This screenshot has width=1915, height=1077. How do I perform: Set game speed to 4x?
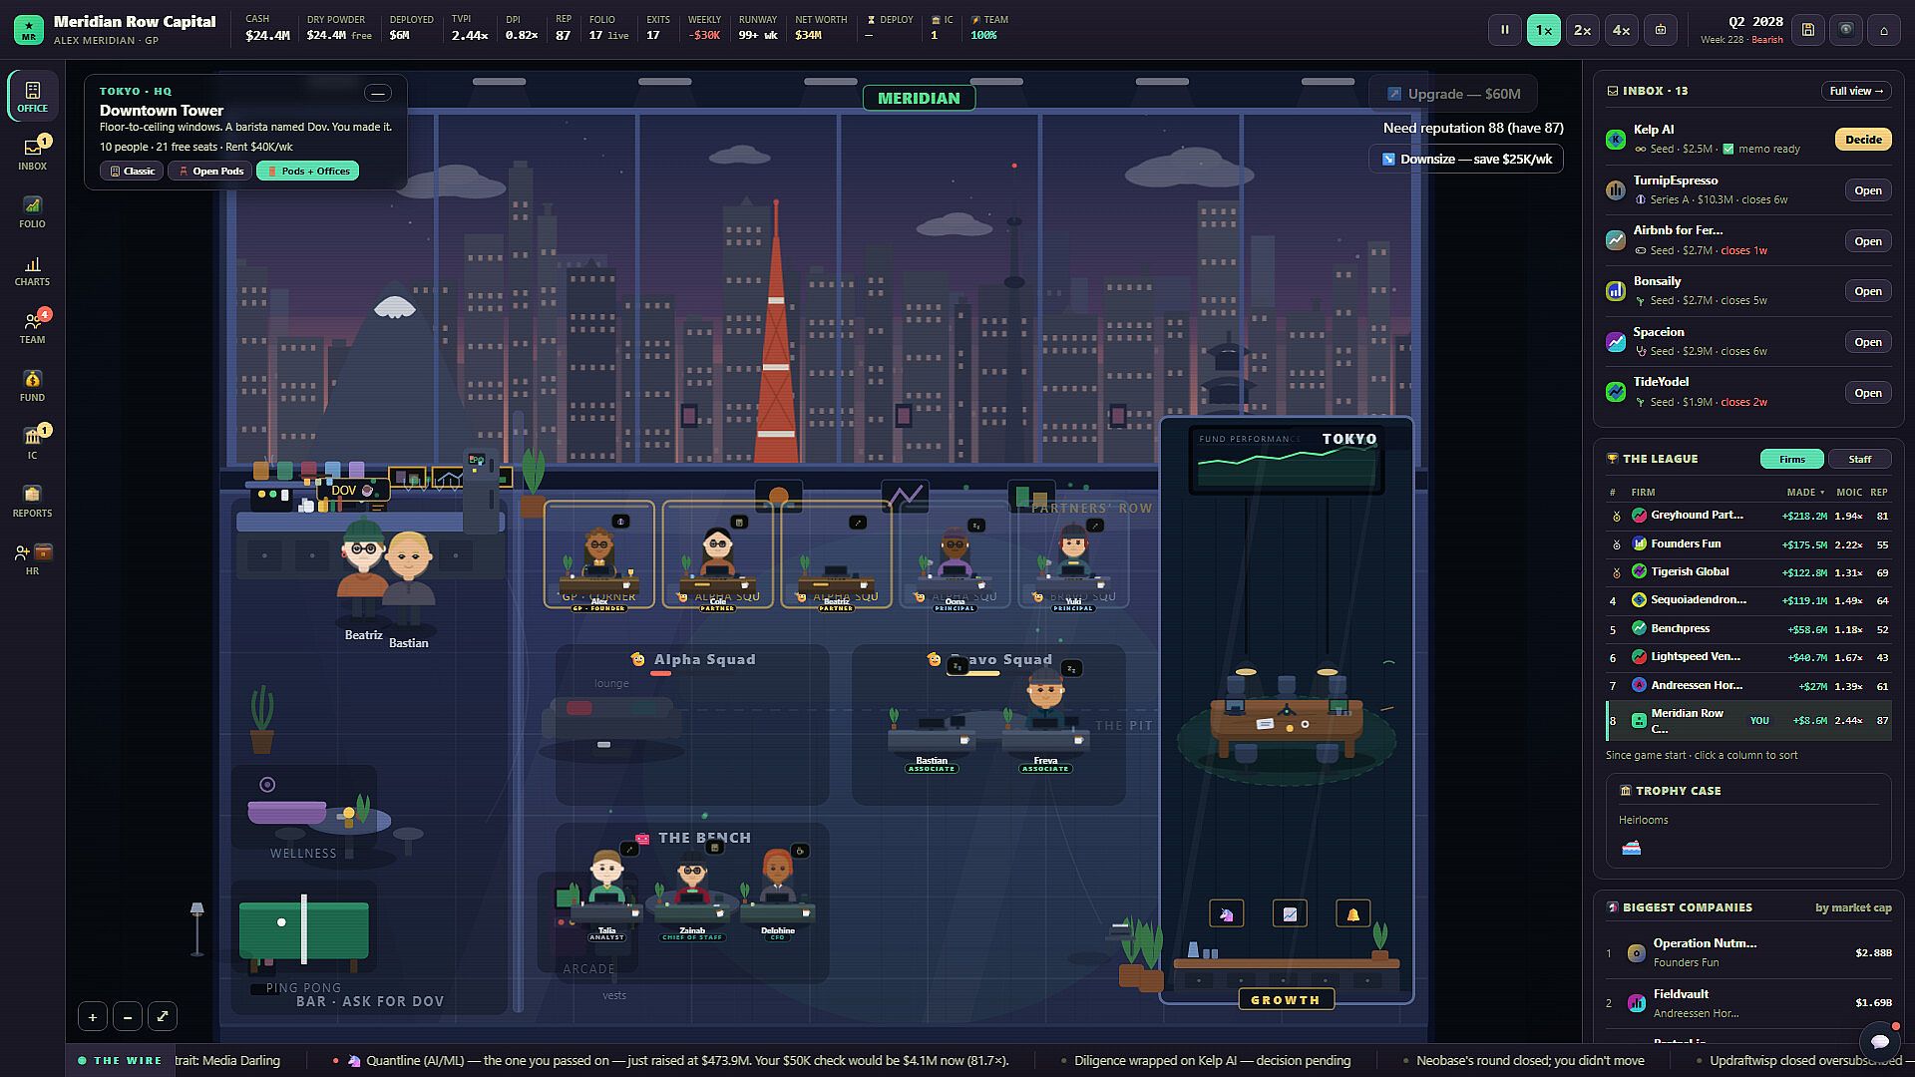pos(1622,30)
